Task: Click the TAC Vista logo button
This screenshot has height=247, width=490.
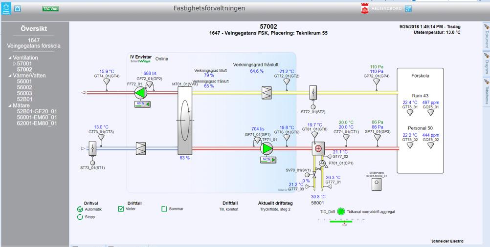Action: point(50,9)
